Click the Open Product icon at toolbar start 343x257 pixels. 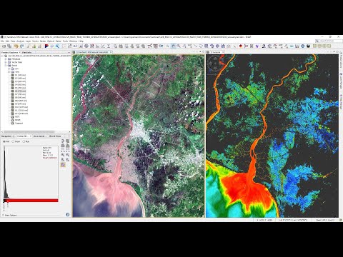pos(4,46)
